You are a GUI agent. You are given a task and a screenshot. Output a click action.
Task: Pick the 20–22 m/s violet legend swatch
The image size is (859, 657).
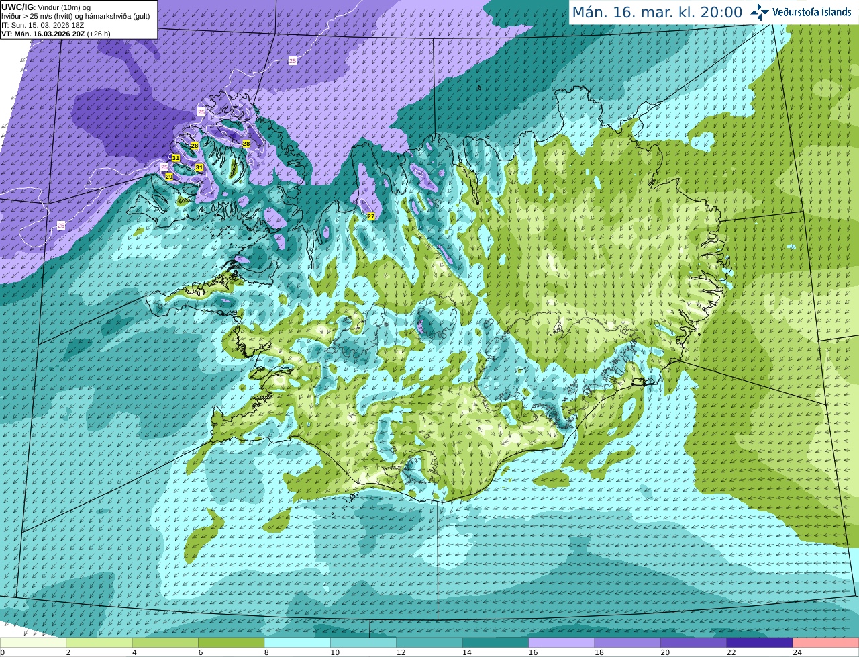(x=694, y=642)
